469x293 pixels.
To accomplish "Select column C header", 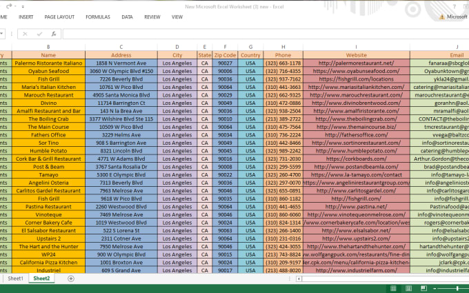I will pos(121,47).
